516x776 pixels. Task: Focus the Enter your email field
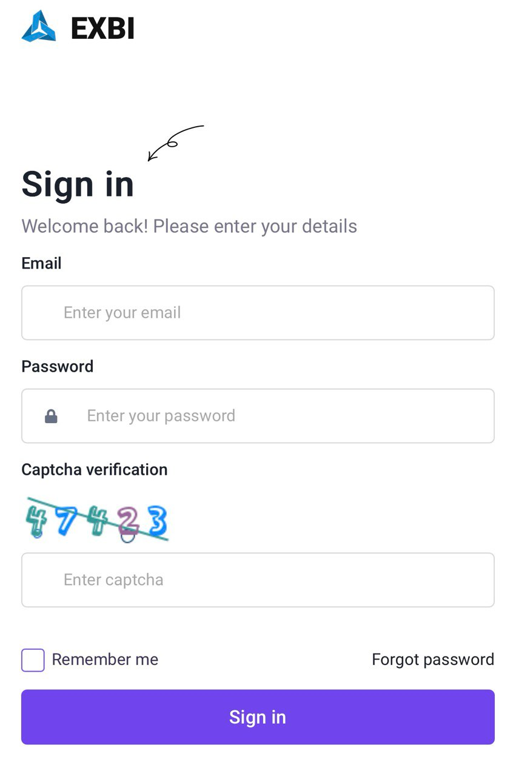pos(258,313)
